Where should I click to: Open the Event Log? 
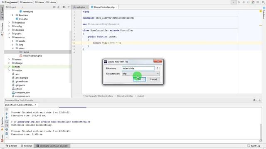coord(254,146)
